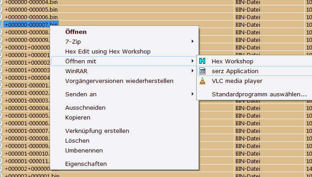Expand the 7-Zip submenu arrow

192,41
